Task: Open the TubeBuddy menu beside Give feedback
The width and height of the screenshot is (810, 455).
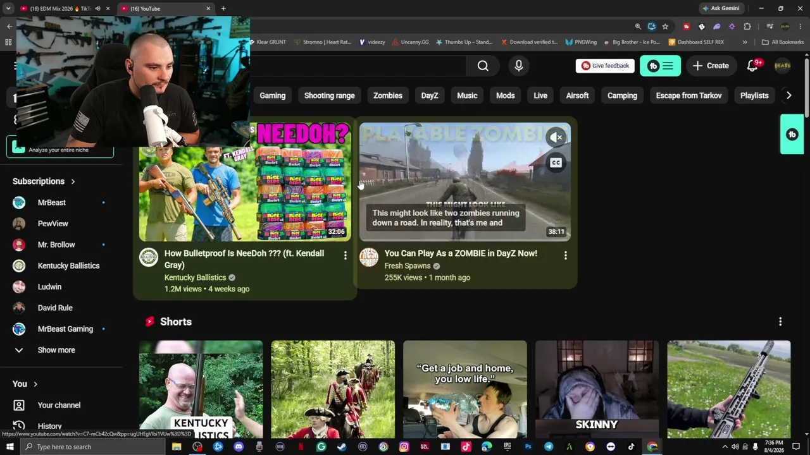Action: [x=660, y=66]
